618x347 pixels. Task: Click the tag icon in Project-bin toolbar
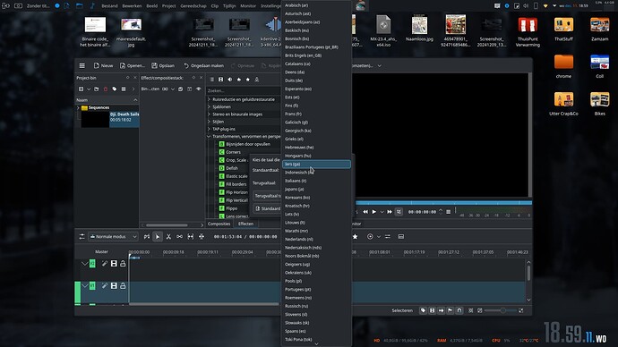[115, 89]
